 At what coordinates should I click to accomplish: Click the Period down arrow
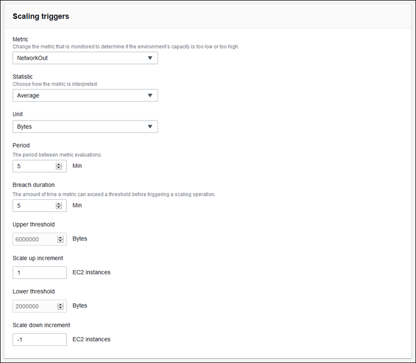[x=59, y=168]
